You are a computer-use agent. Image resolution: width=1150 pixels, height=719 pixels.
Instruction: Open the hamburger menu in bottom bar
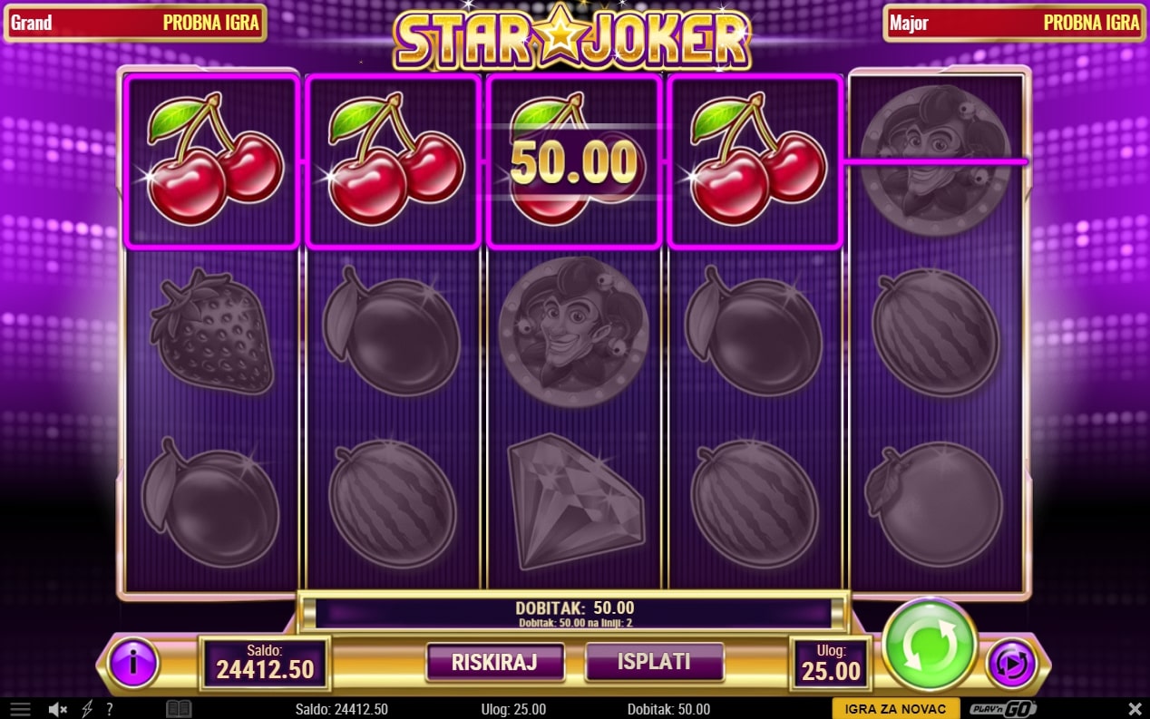click(19, 709)
